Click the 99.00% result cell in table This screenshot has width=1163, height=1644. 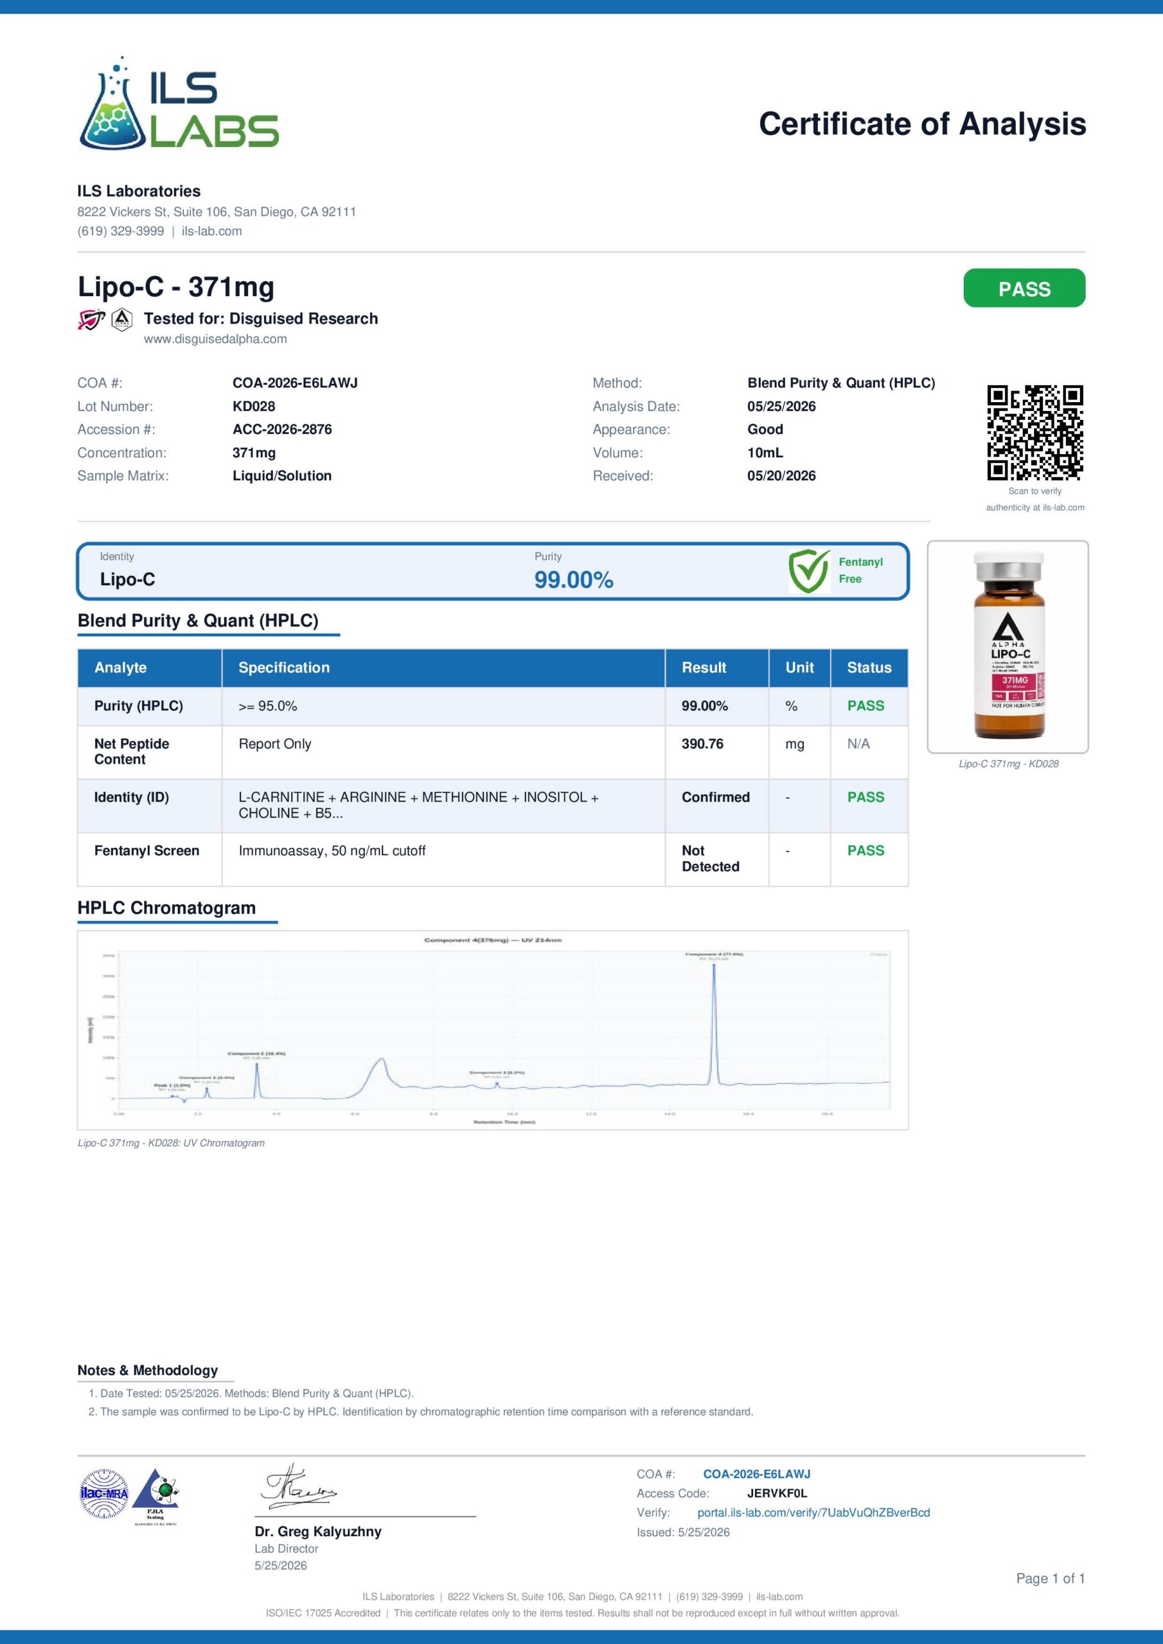716,706
